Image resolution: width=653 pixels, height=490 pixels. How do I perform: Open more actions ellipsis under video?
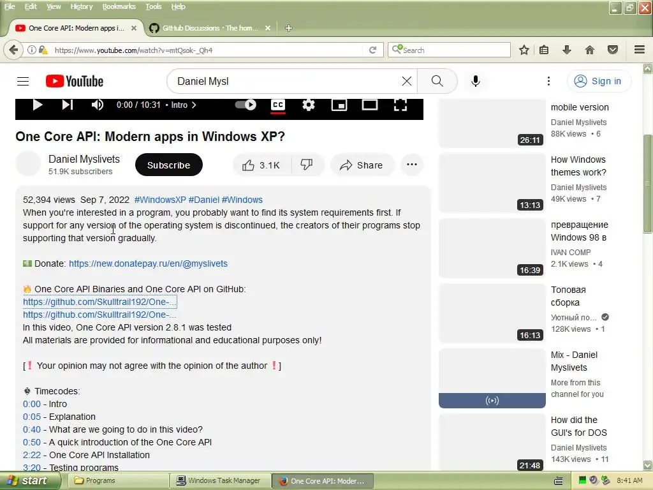(x=412, y=165)
